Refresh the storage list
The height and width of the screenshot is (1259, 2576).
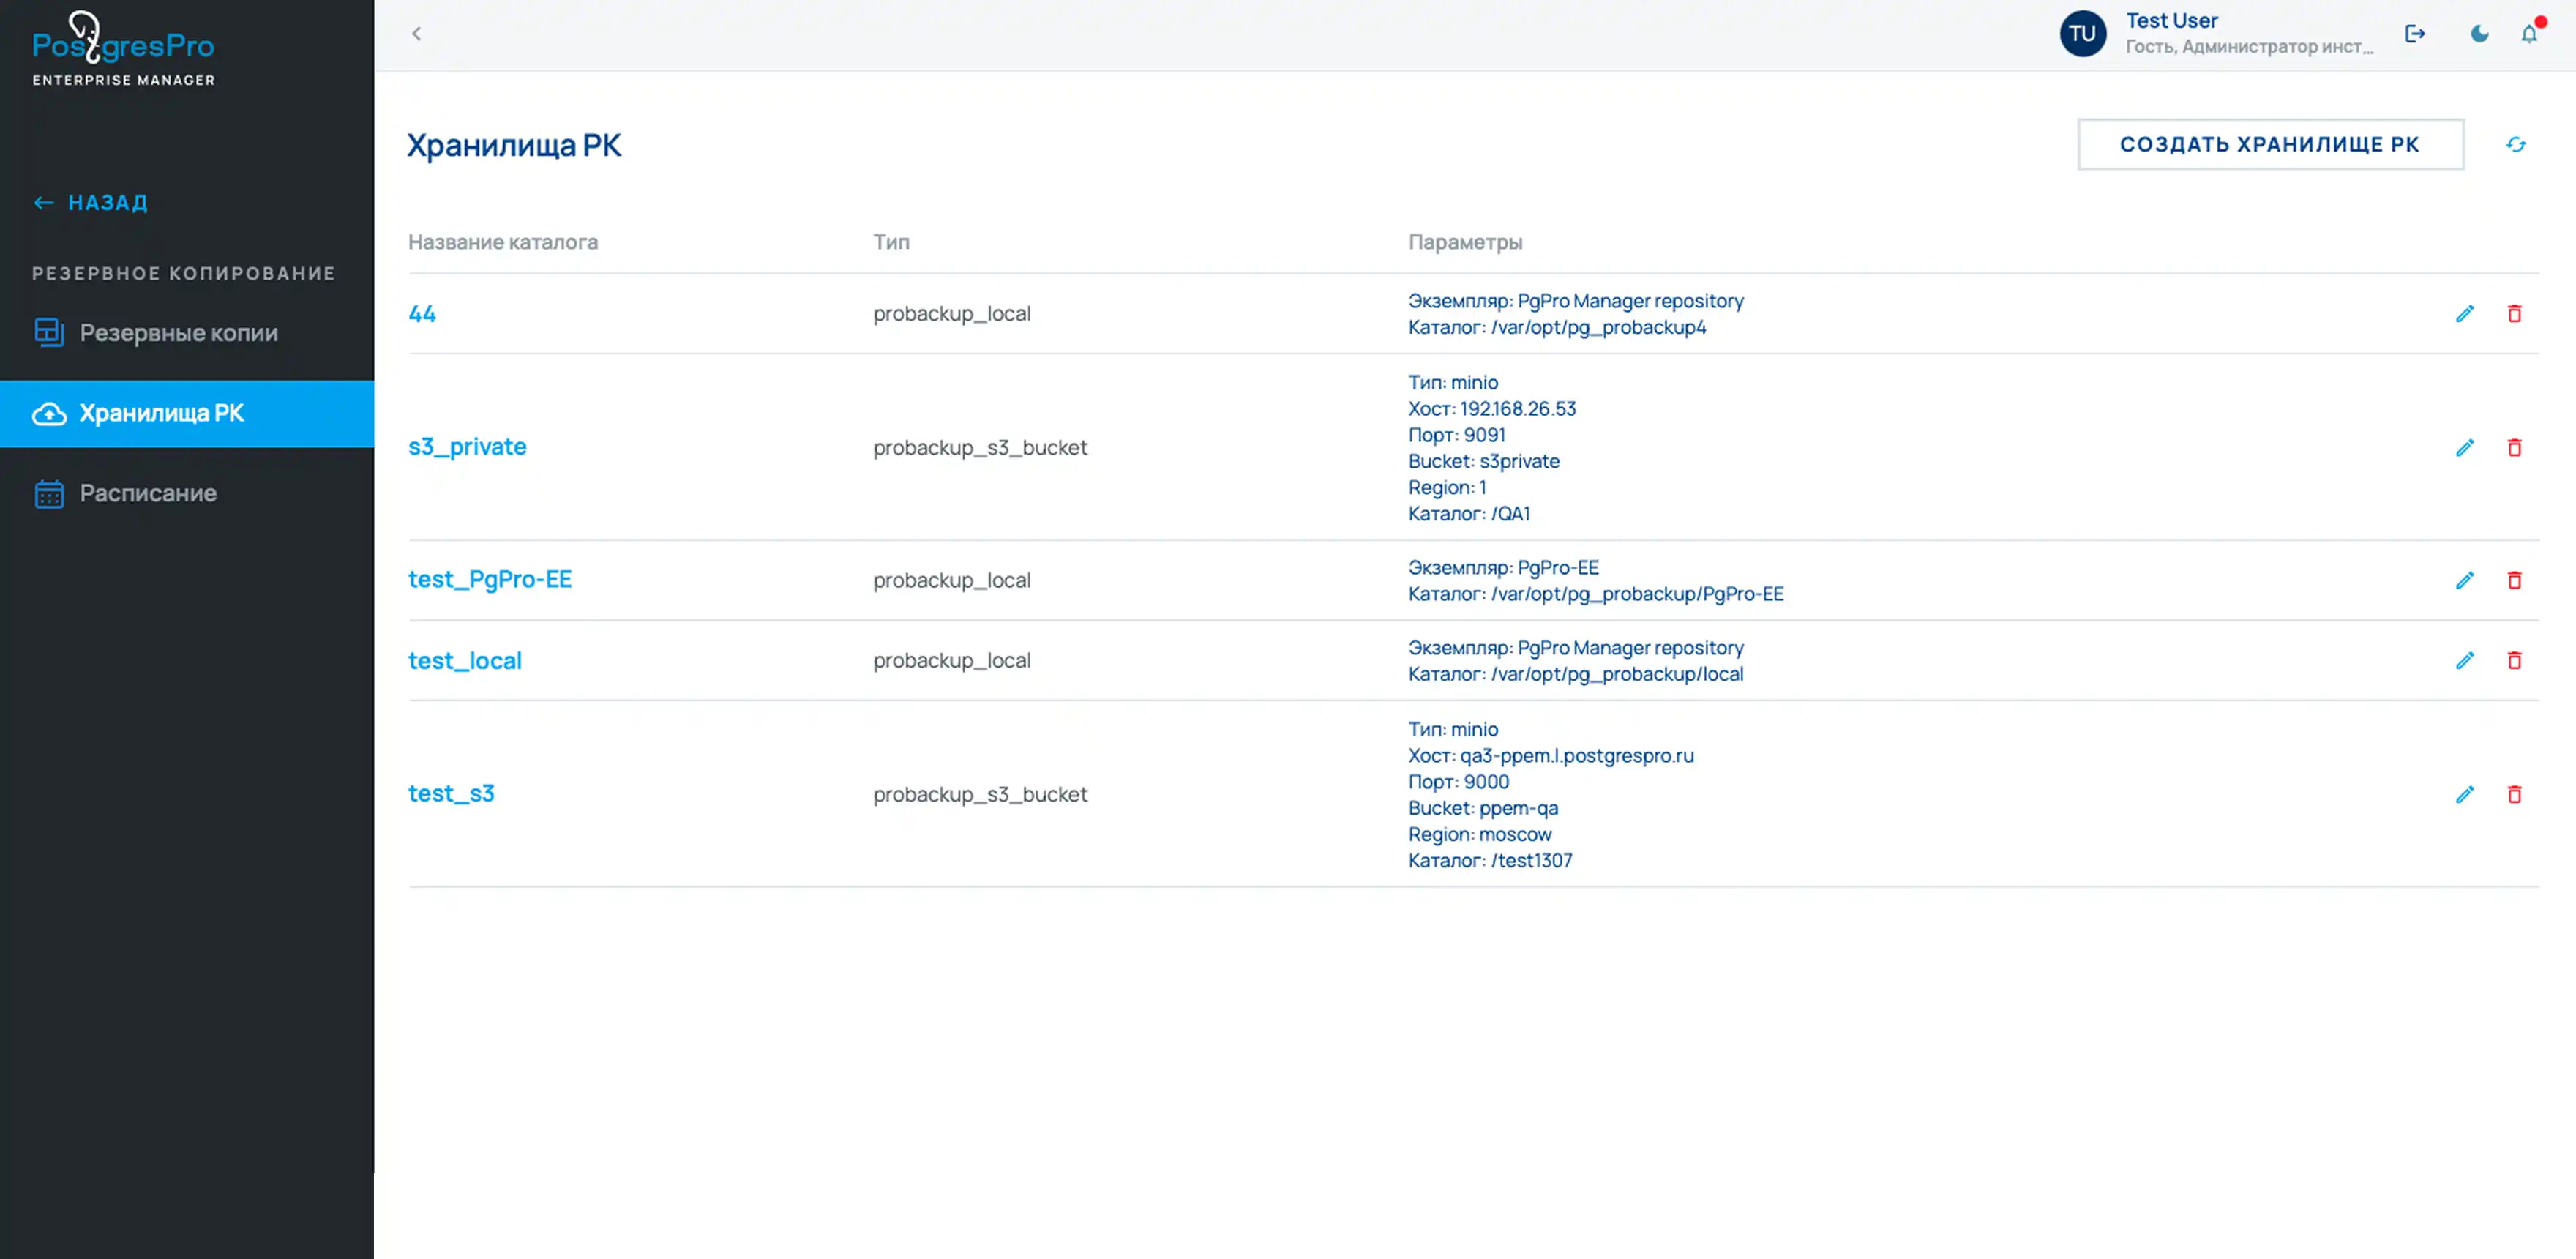pos(2516,145)
